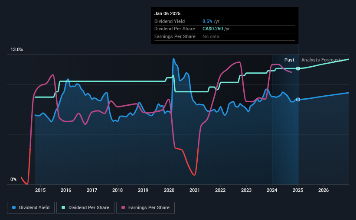Click the 2017 x-axis label
This screenshot has height=220, width=356.
[92, 190]
